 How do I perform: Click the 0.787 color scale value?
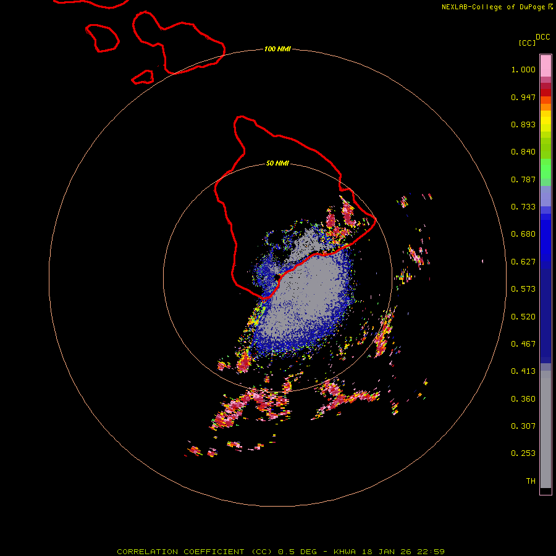coord(523,179)
